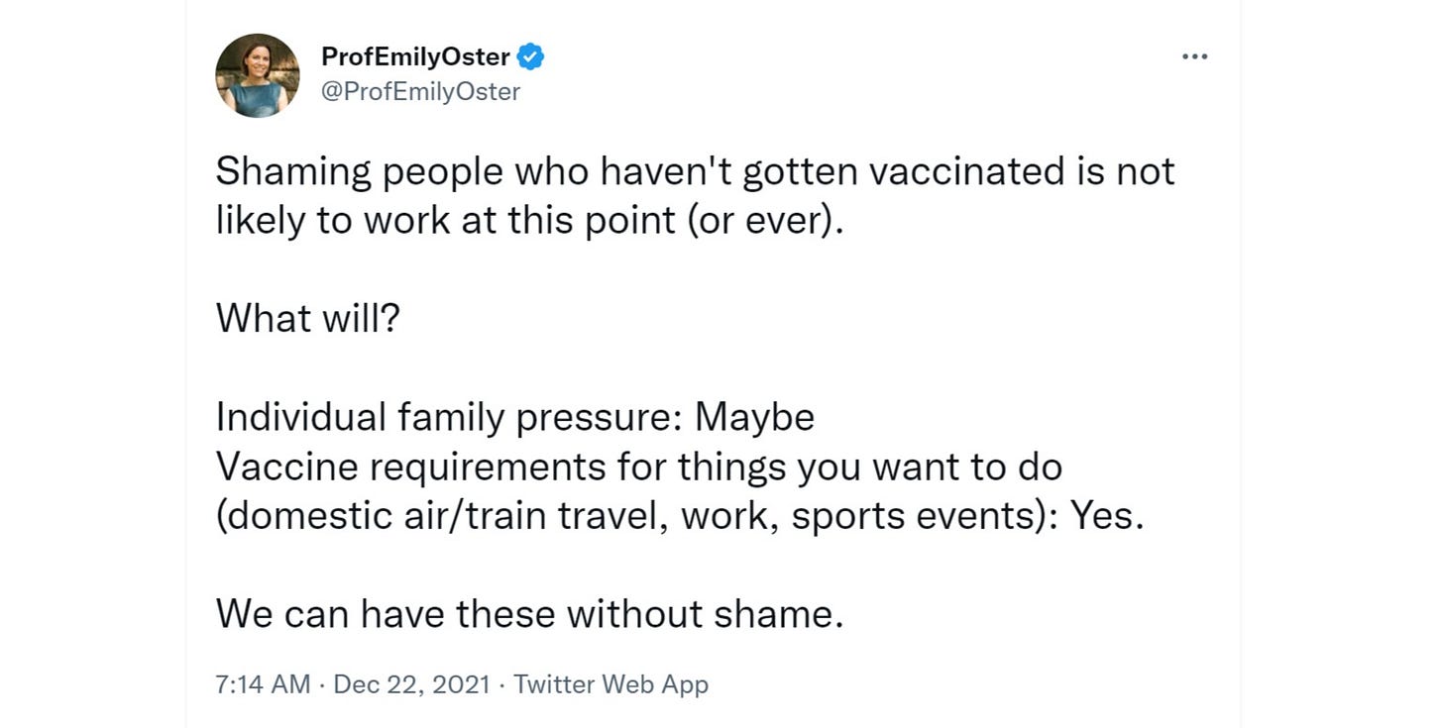Click the word 'Yes.' in the tweet
This screenshot has width=1443, height=728.
click(x=1108, y=517)
